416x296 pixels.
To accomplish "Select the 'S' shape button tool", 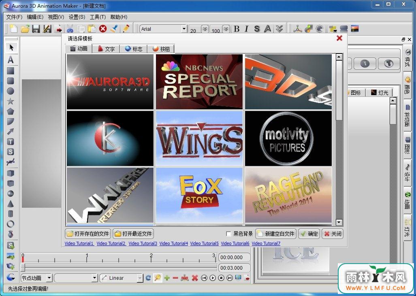I will (11, 152).
